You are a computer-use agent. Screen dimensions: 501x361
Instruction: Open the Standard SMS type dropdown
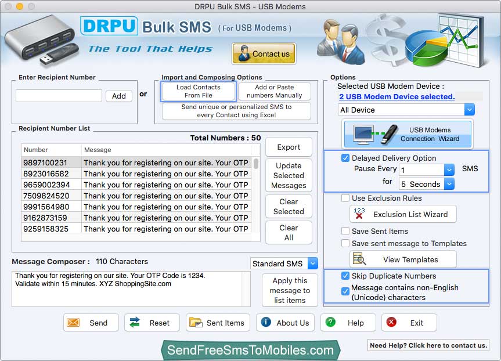(284, 263)
